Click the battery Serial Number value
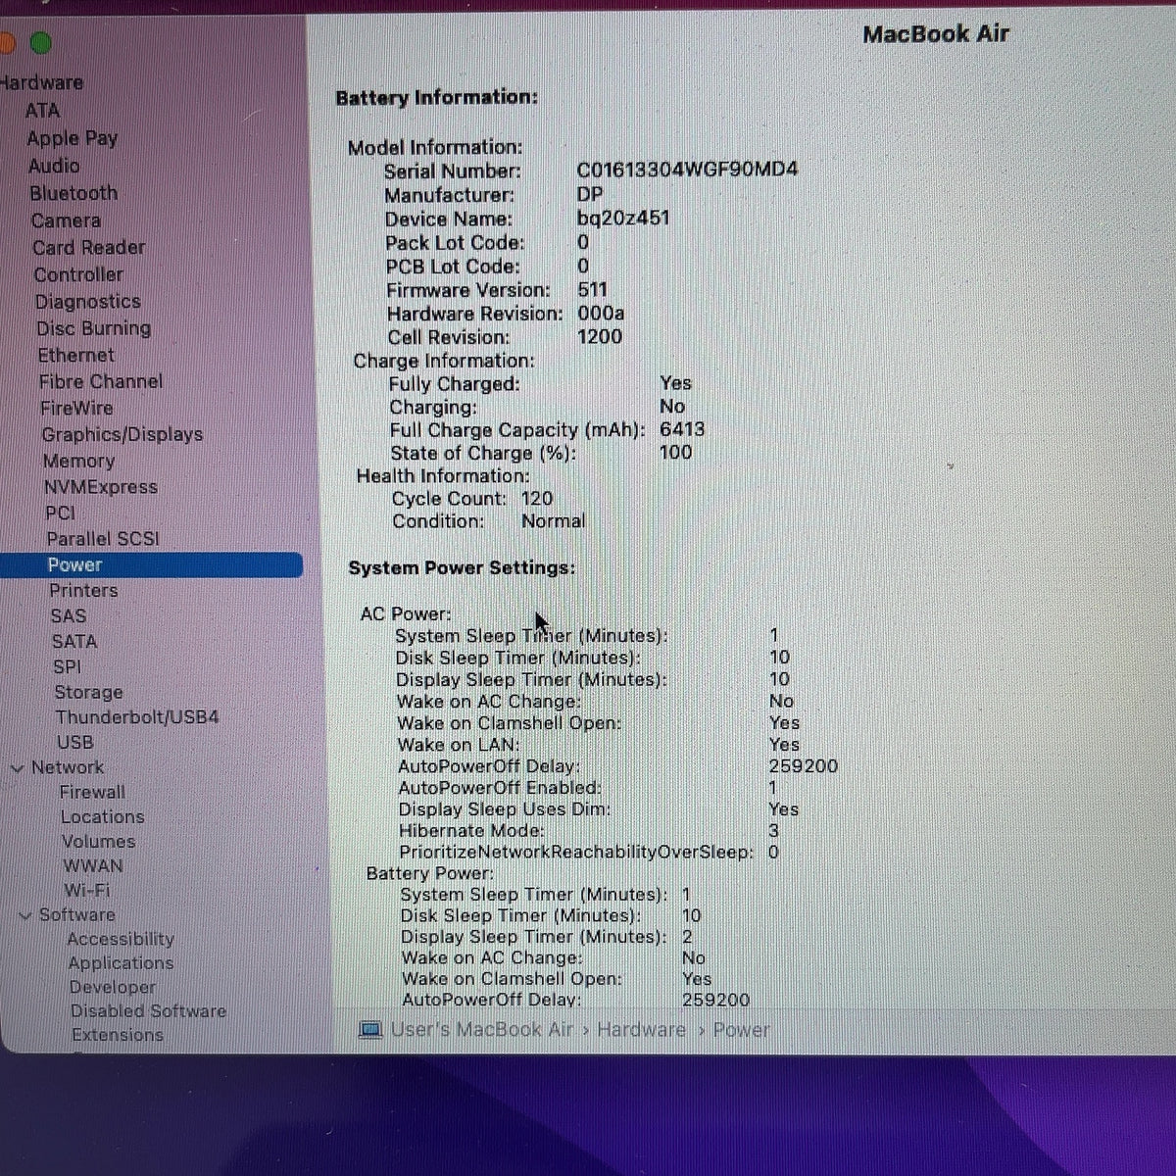 pyautogui.click(x=687, y=169)
